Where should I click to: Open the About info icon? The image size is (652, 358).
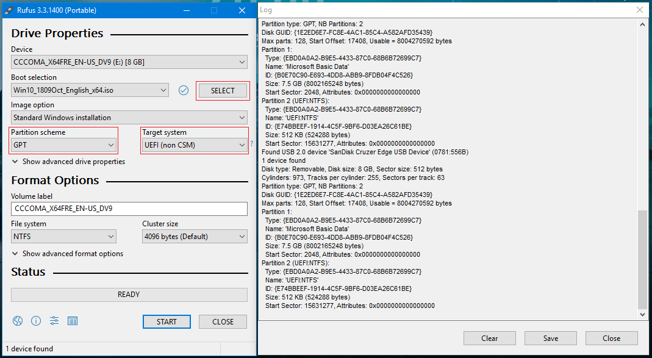(36, 321)
